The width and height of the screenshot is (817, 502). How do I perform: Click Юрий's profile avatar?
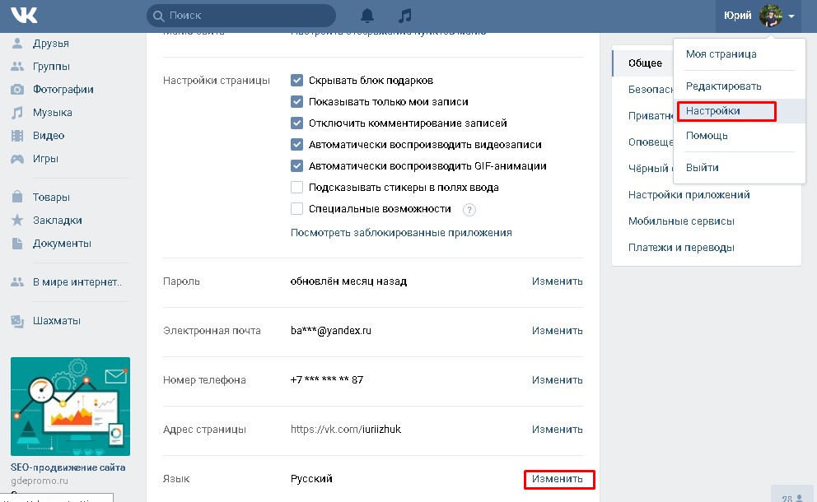click(771, 16)
